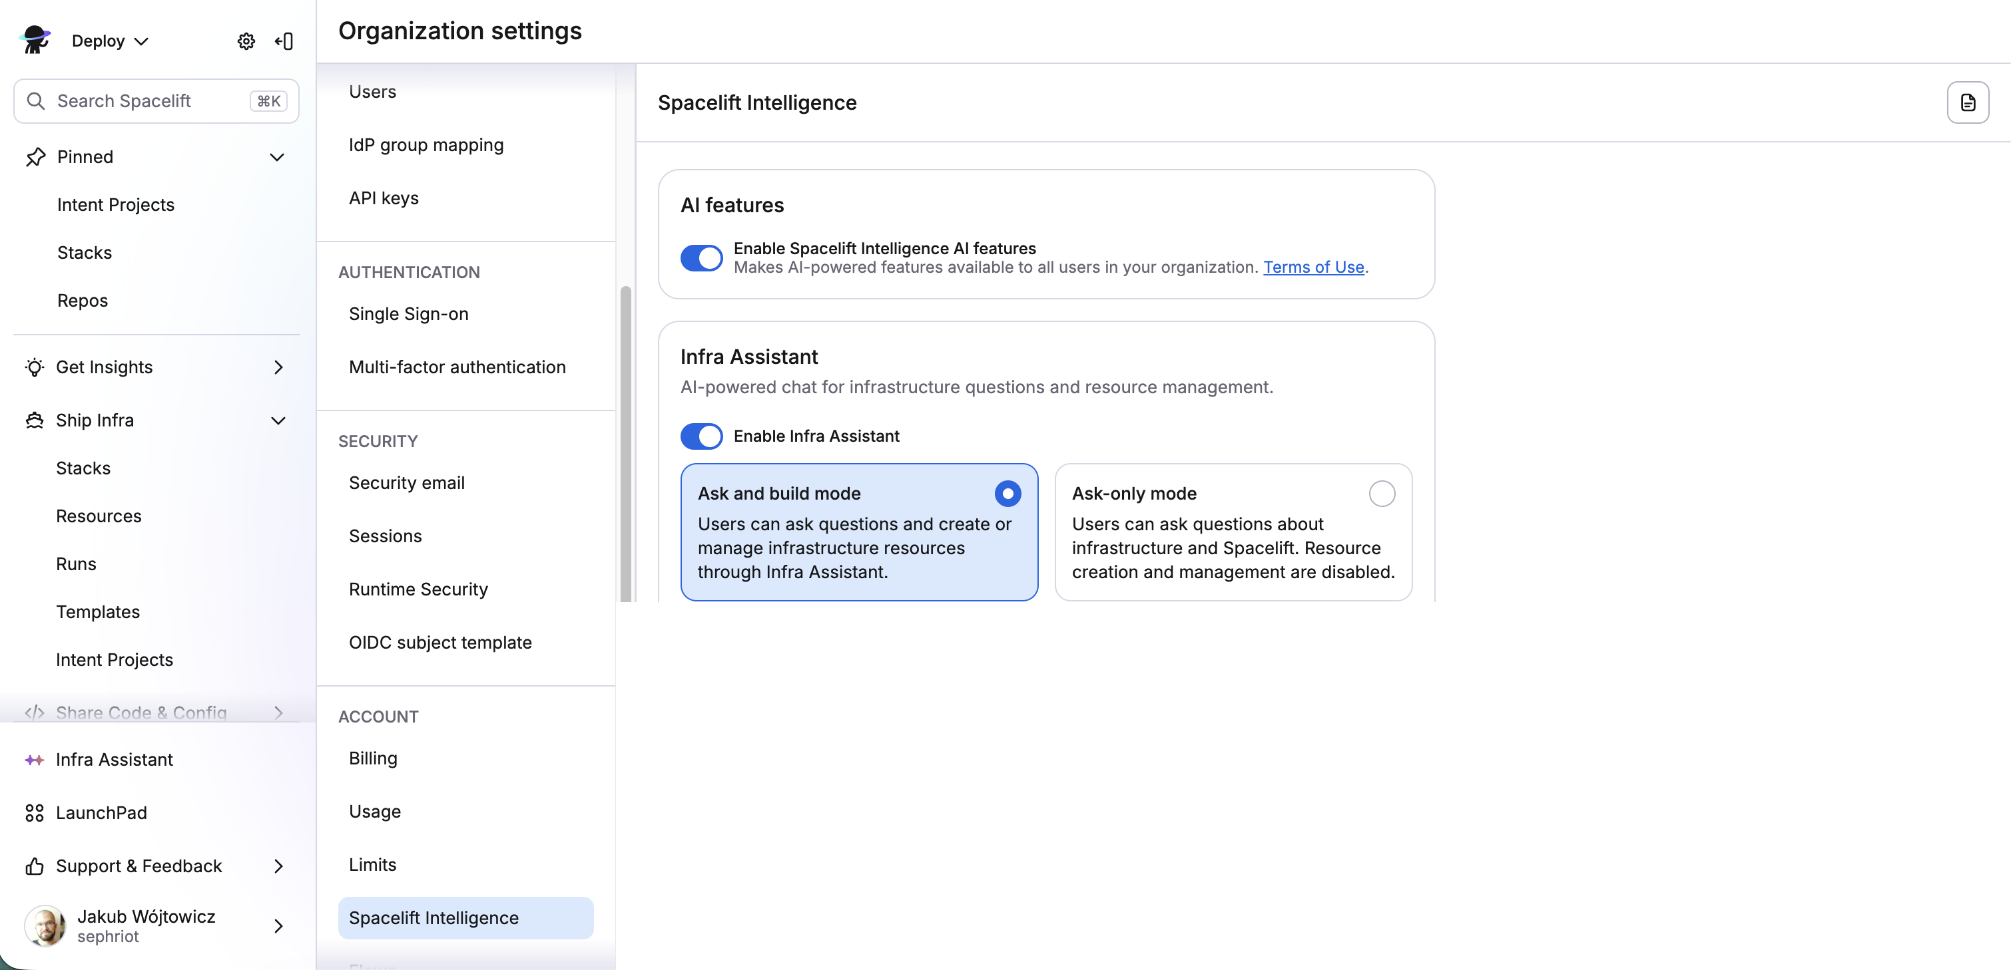Select Spacelift Intelligence menu item
Screen dimensions: 2011x970
click(465, 917)
